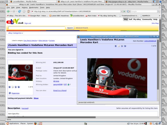Open the Google search engine selector
This screenshot has width=167, height=125.
click(129, 11)
